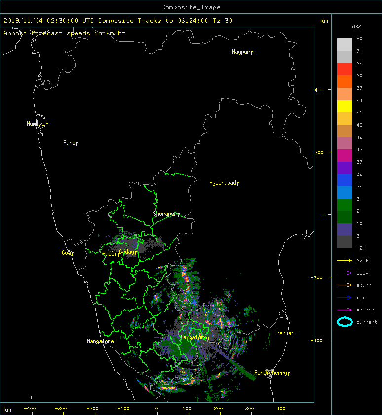The image size is (382, 415).
Task: Click the Mumbai city label
Action: 36,124
